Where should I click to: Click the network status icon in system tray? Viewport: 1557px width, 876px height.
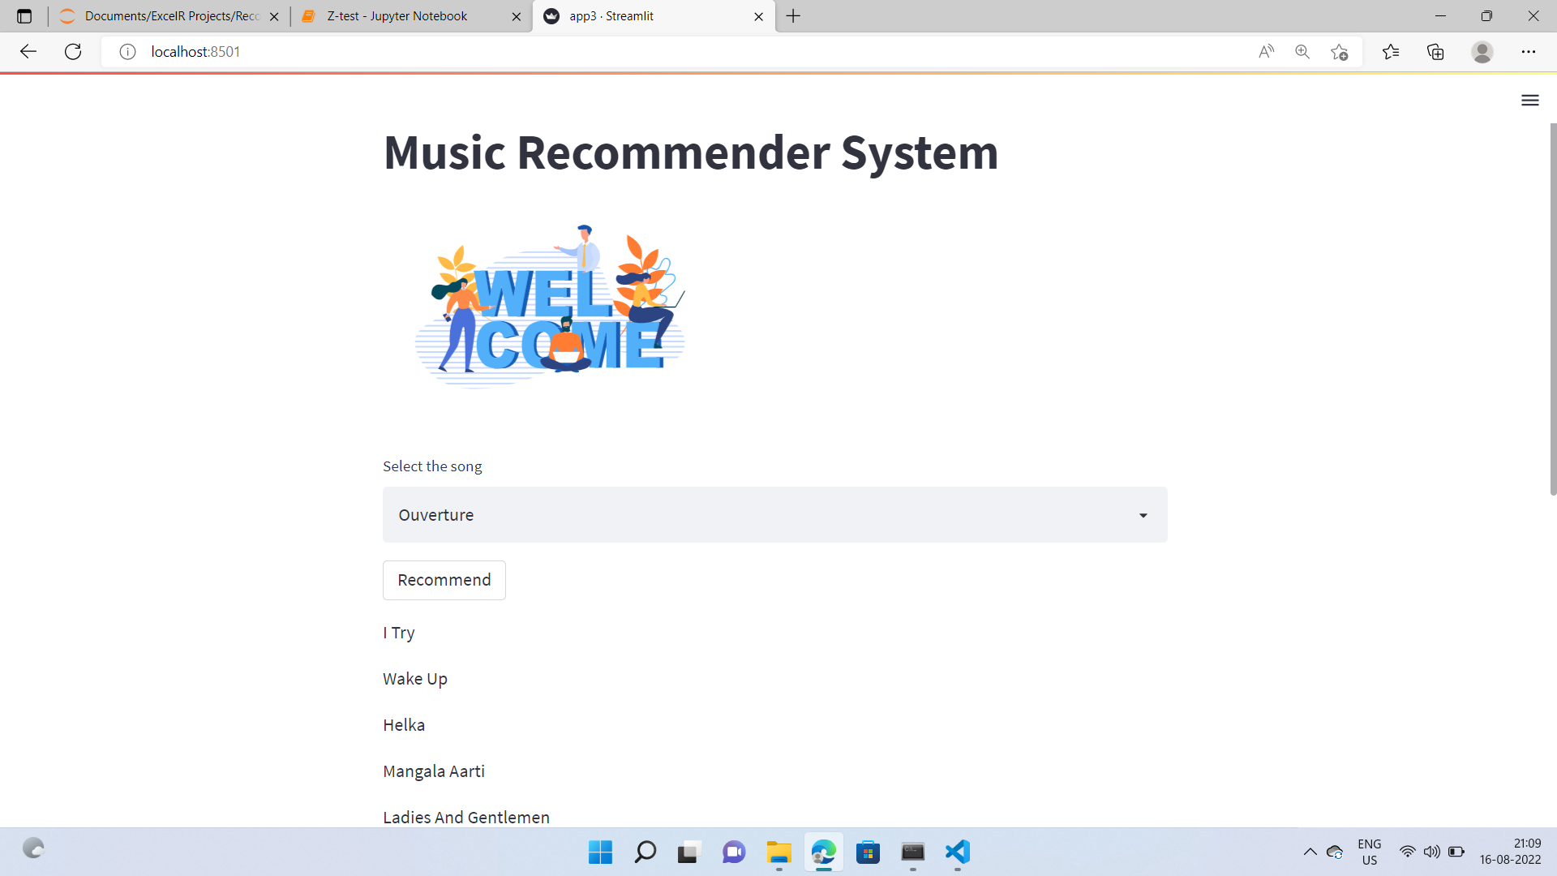pos(1406,852)
